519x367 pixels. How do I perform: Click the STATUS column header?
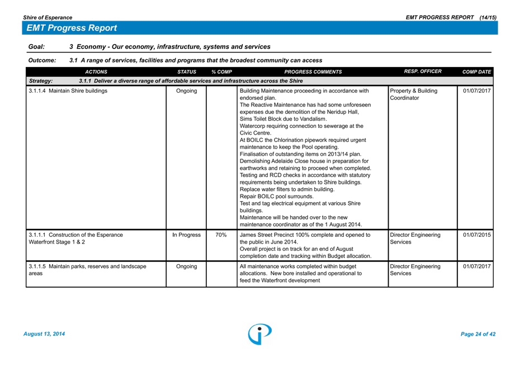pos(187,72)
